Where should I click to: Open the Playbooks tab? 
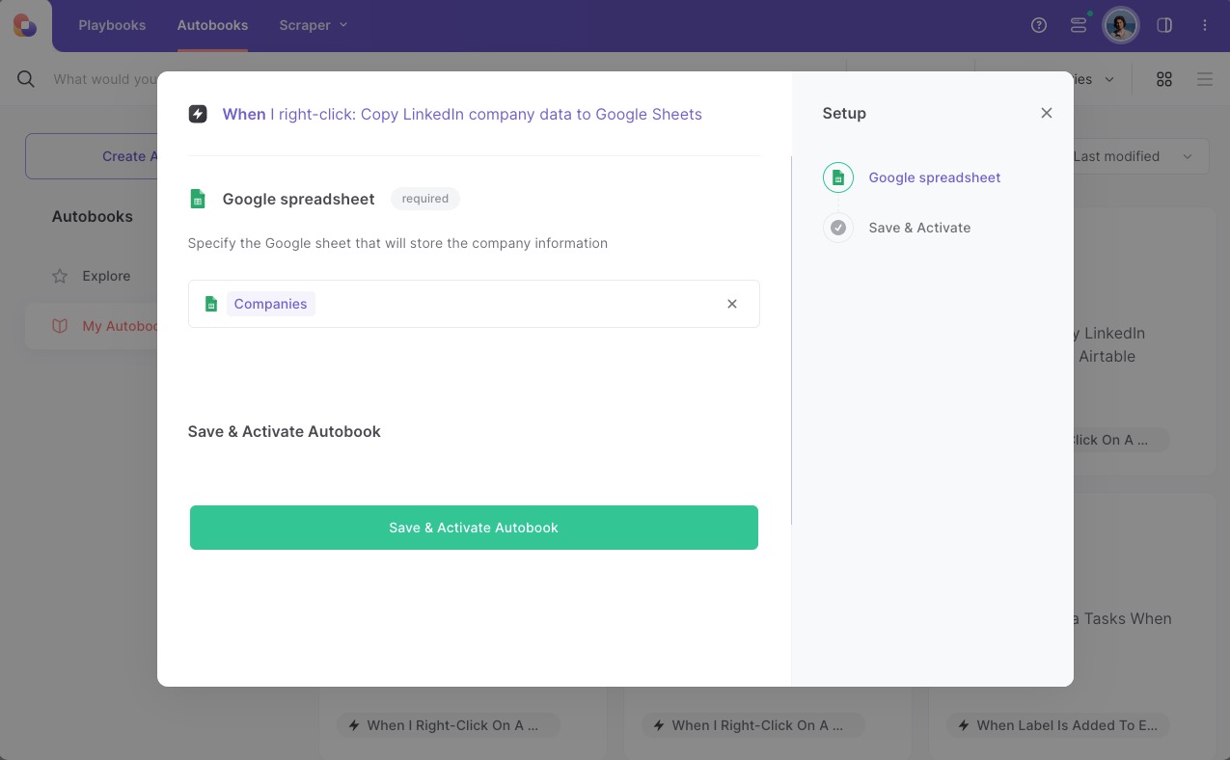point(112,25)
